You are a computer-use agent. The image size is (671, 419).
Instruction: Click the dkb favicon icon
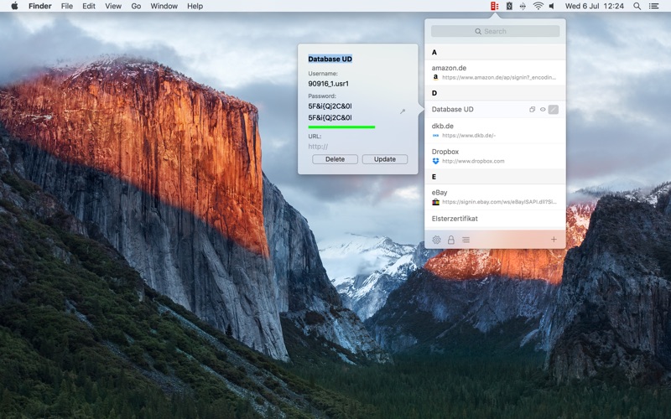point(435,136)
